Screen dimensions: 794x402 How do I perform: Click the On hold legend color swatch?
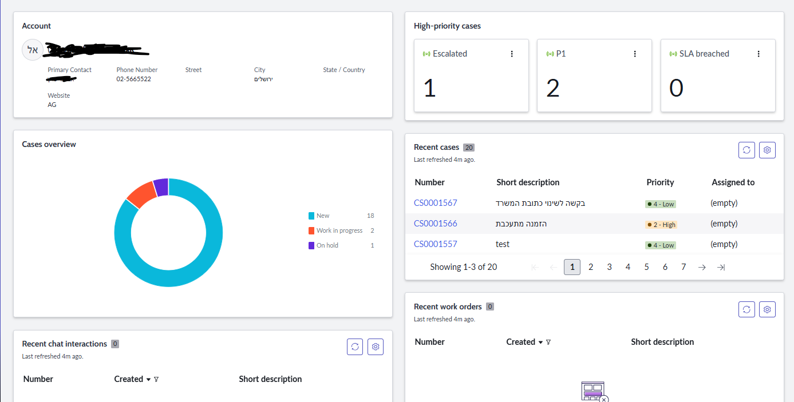point(311,245)
